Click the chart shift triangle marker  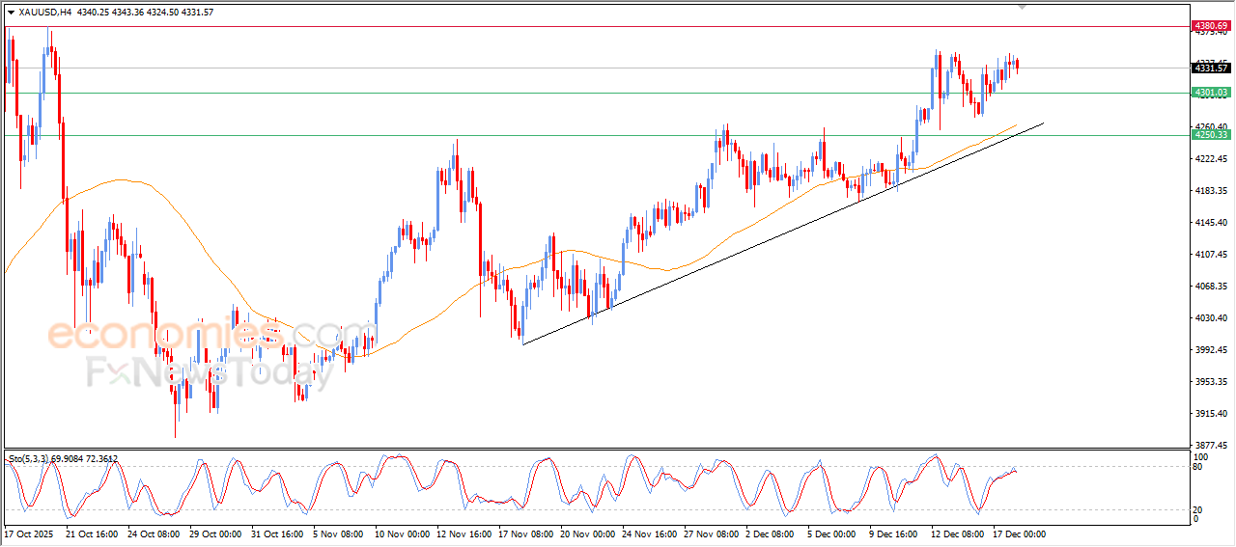[1023, 8]
